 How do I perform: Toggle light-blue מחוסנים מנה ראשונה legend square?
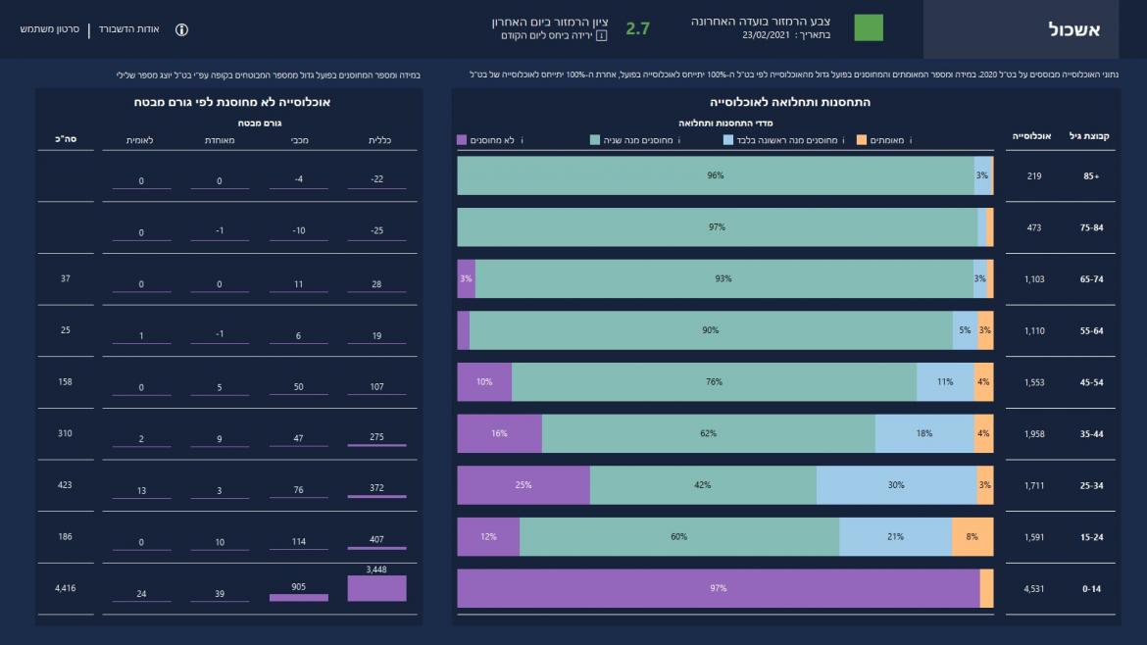click(x=728, y=140)
